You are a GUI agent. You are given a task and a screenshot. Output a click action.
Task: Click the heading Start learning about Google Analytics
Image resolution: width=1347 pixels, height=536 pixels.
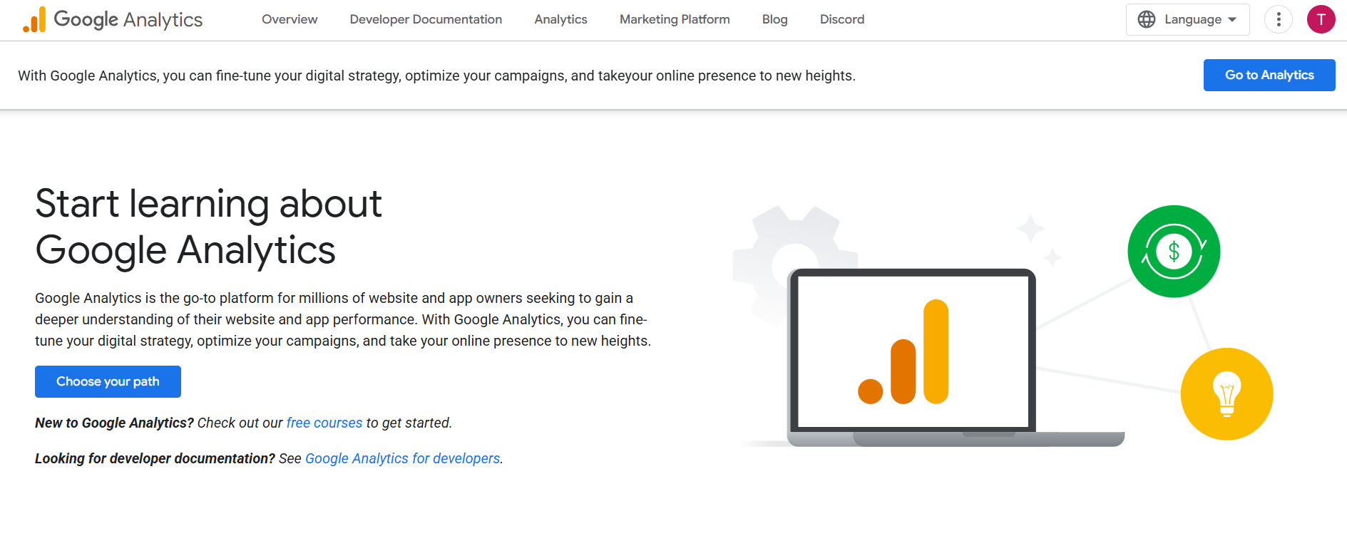click(x=208, y=227)
